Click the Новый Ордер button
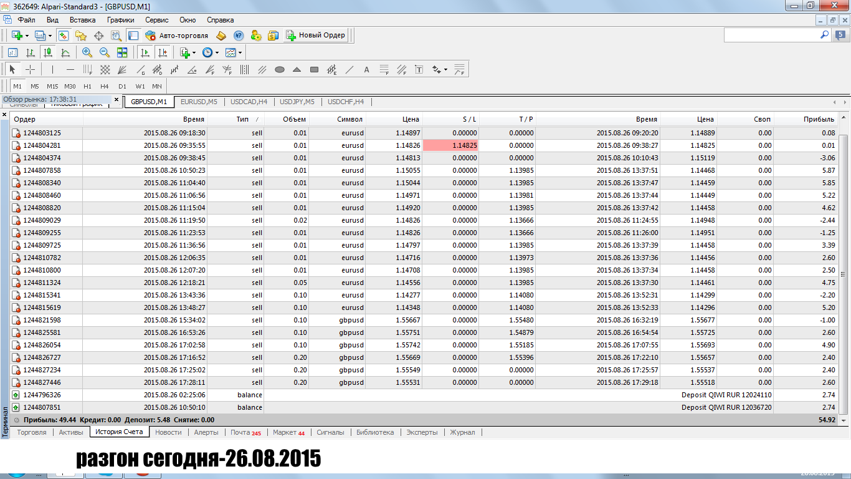Screen dimensions: 851x479 (315, 36)
